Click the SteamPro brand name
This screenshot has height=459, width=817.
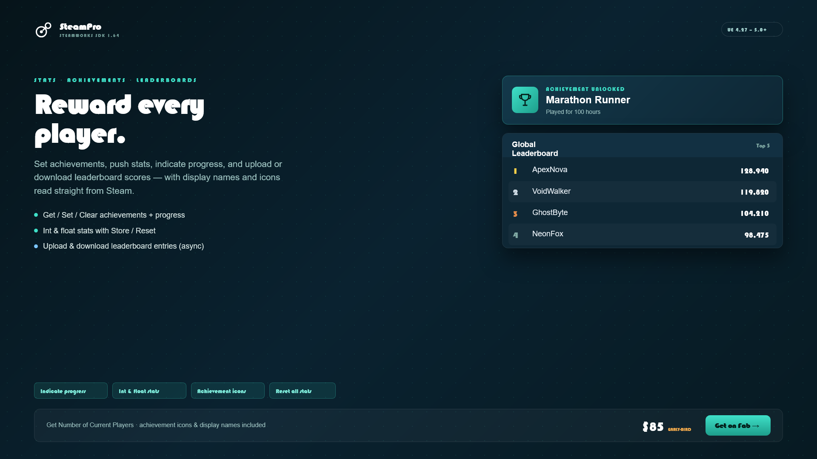(x=80, y=27)
